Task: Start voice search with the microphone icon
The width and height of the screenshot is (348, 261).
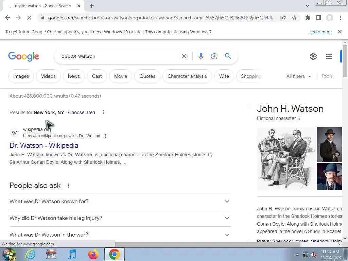Action: (201, 56)
